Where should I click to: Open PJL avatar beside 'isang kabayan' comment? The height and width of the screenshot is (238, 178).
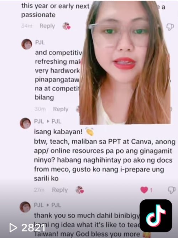[25, 123]
